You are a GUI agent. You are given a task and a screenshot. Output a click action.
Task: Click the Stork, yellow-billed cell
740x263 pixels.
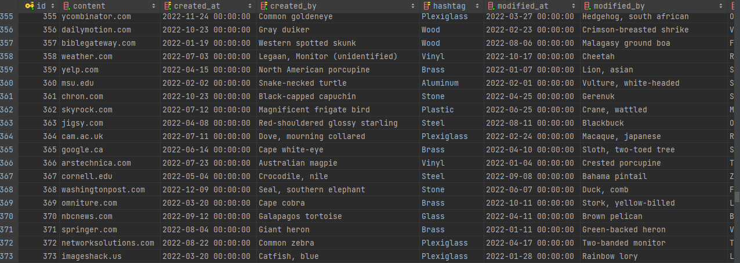[x=654, y=203]
